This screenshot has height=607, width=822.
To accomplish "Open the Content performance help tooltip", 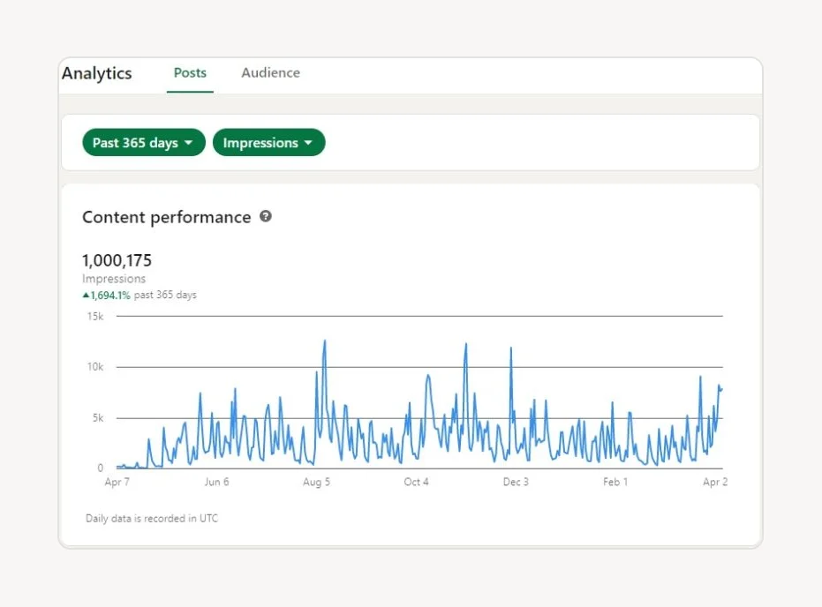I will pos(265,217).
